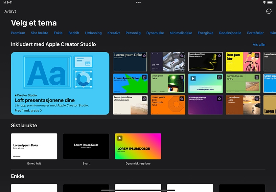This screenshot has height=192, width=276.
Task: Select the Premium category tab
Action: (x=18, y=33)
